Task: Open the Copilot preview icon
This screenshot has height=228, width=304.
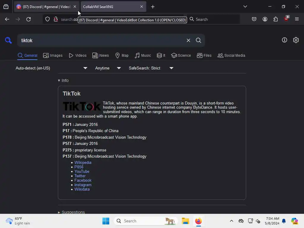Action: 294,221
